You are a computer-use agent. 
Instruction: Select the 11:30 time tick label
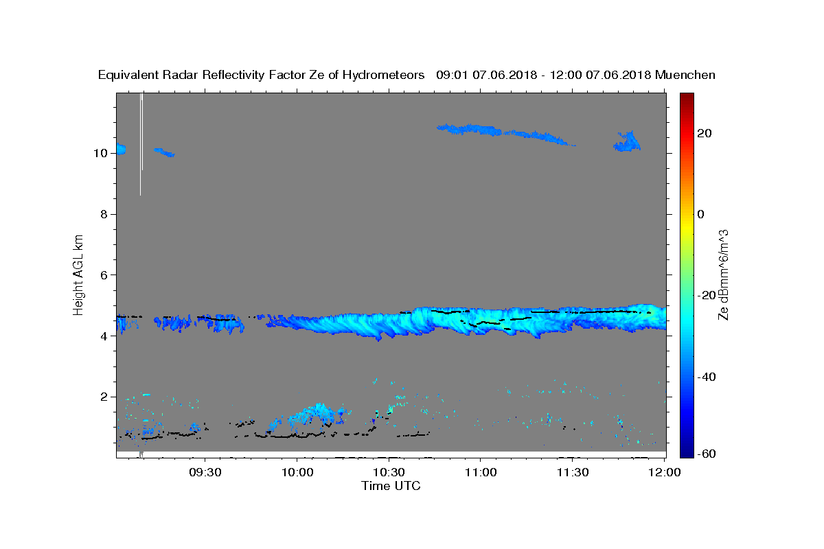tap(573, 473)
